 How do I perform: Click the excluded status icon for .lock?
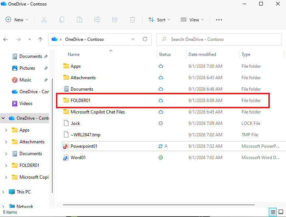click(160, 123)
